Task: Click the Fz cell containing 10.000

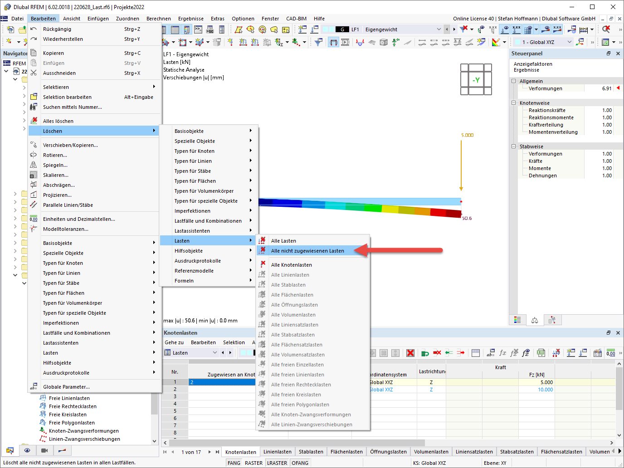Action: click(x=536, y=390)
